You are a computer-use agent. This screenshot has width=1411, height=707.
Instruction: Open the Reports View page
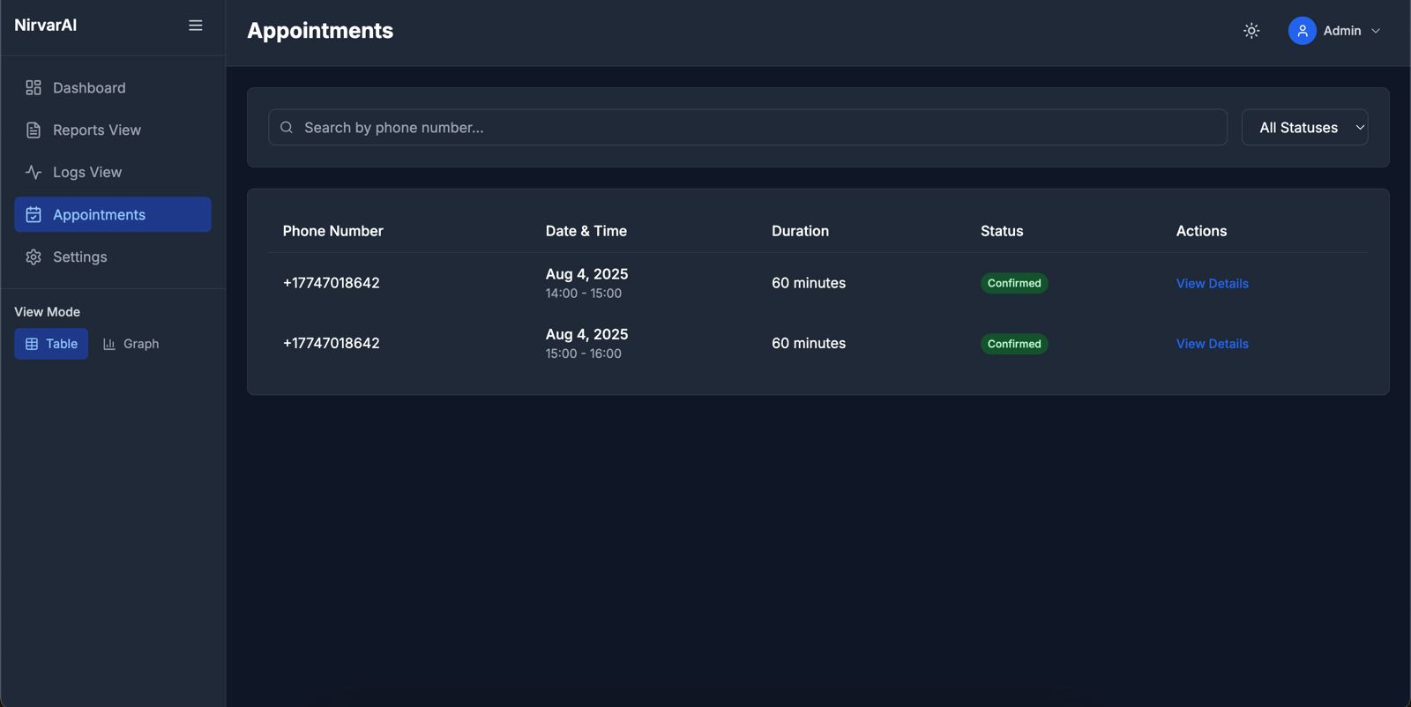97,130
